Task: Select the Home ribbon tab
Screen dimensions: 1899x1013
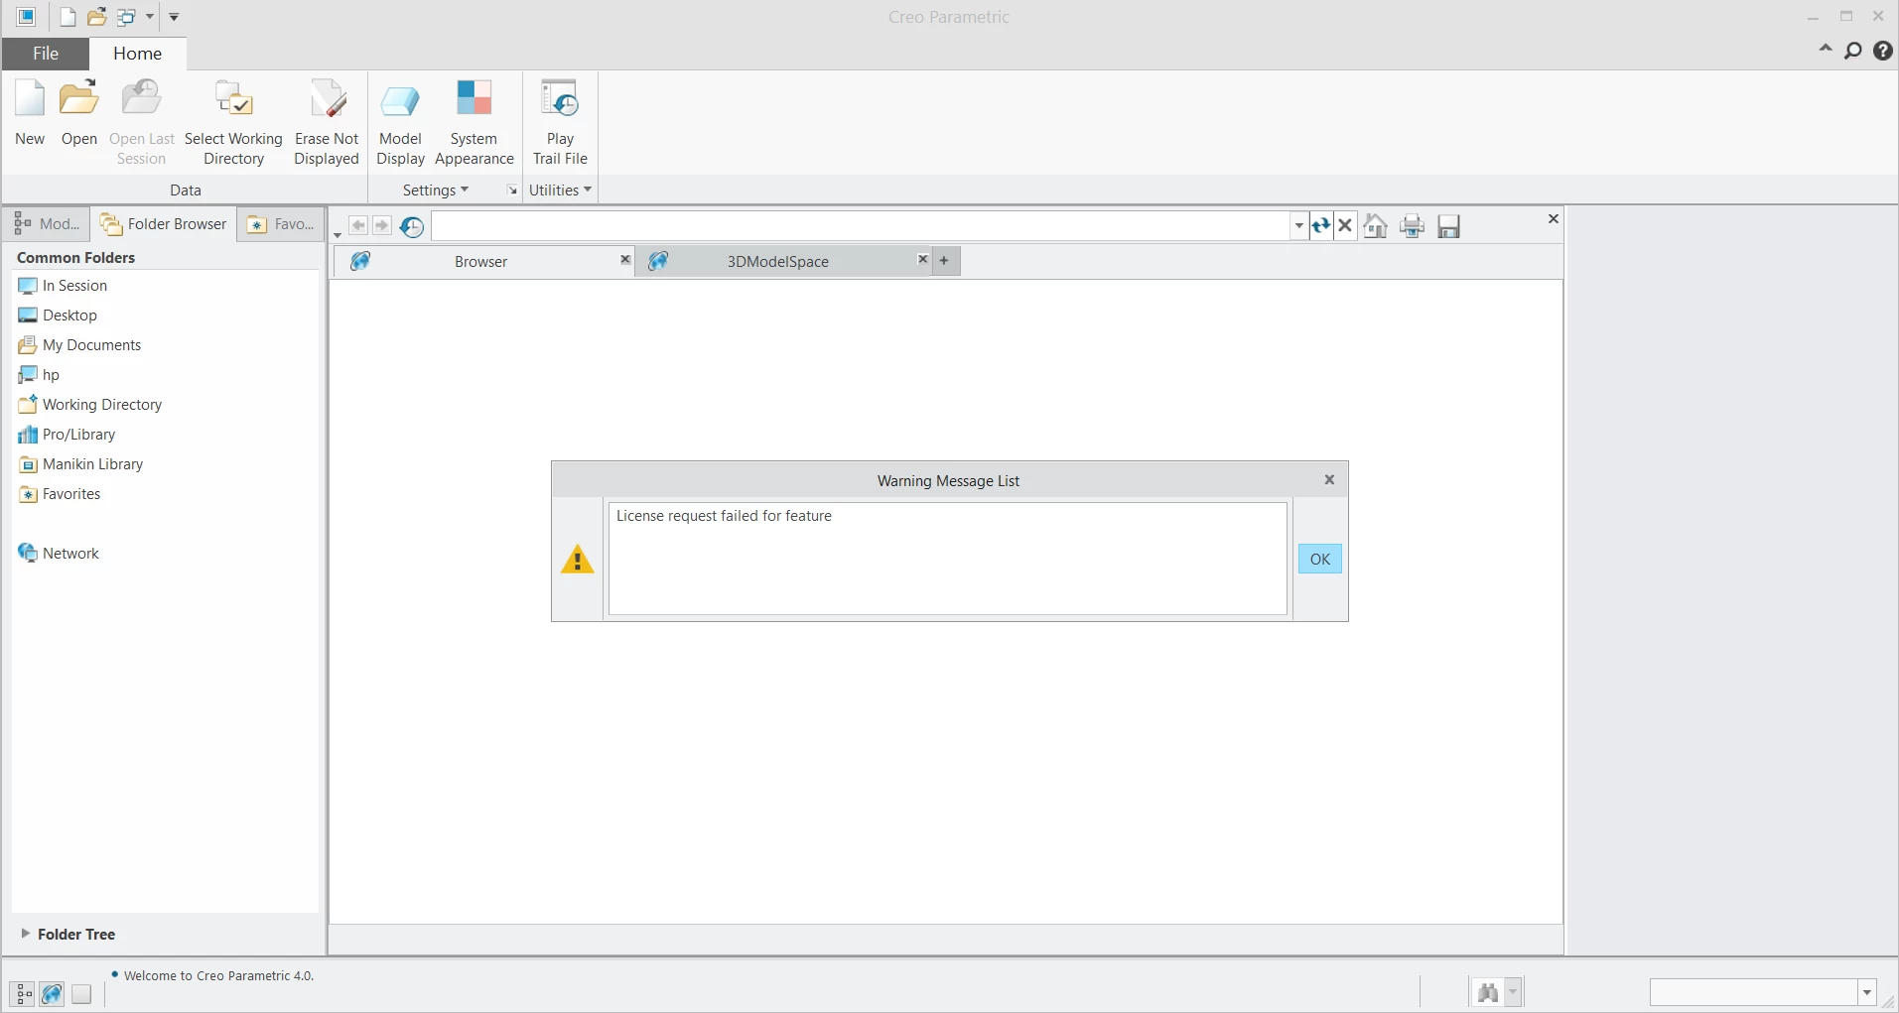Action: tap(137, 54)
